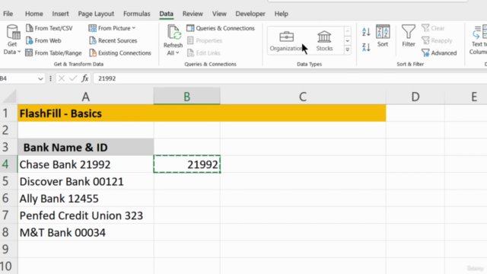Import data From Web
This screenshot has height=274, width=487.
click(43, 40)
